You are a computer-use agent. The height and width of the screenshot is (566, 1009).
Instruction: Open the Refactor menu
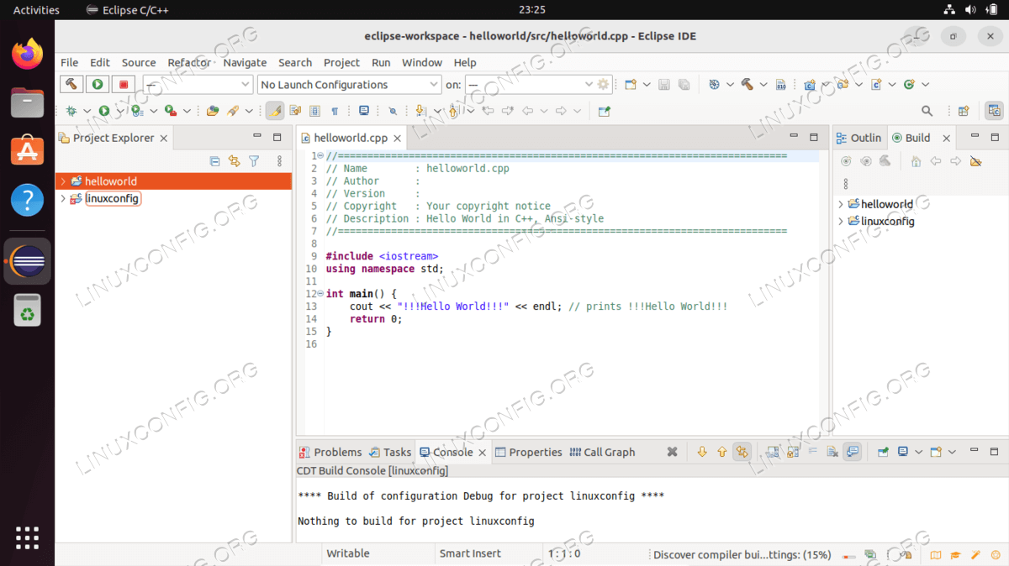[189, 62]
